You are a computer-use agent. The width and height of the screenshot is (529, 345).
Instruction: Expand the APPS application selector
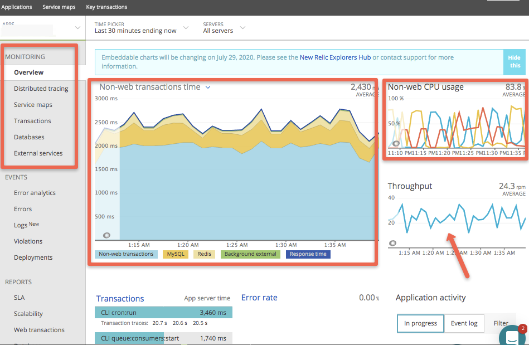click(x=77, y=27)
